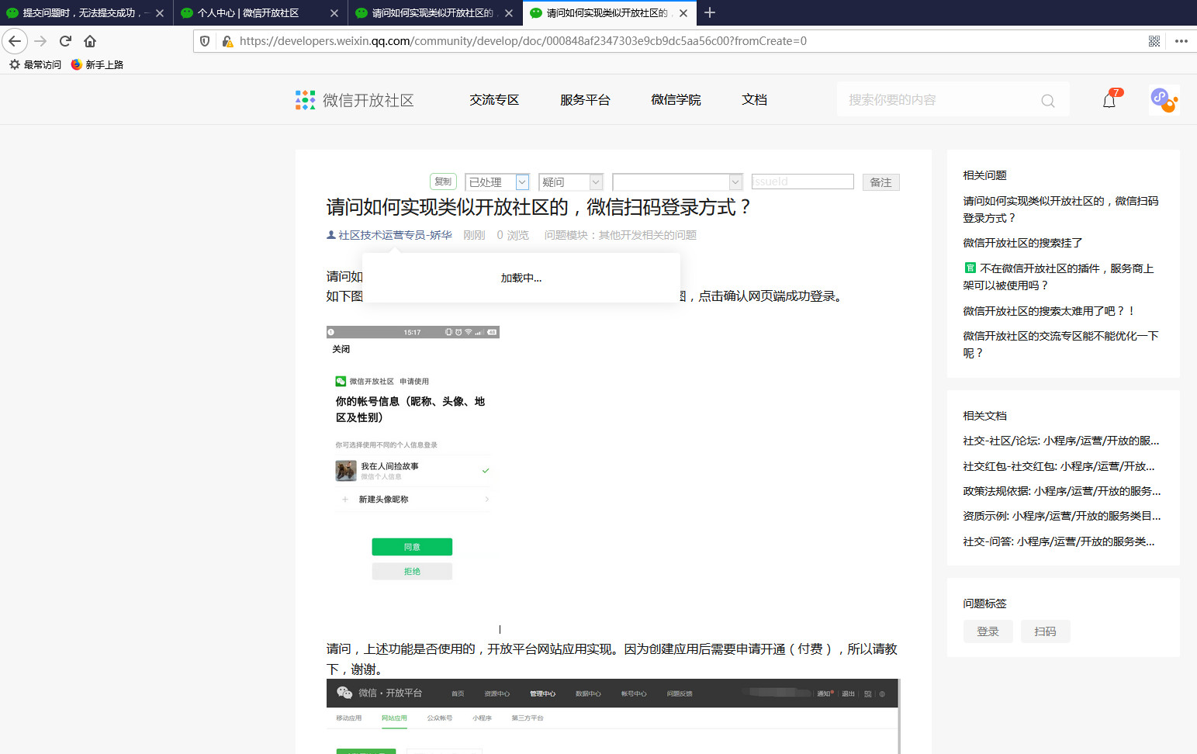Open the 新手上路 bookmark
Image resolution: width=1197 pixels, height=754 pixels.
[97, 64]
